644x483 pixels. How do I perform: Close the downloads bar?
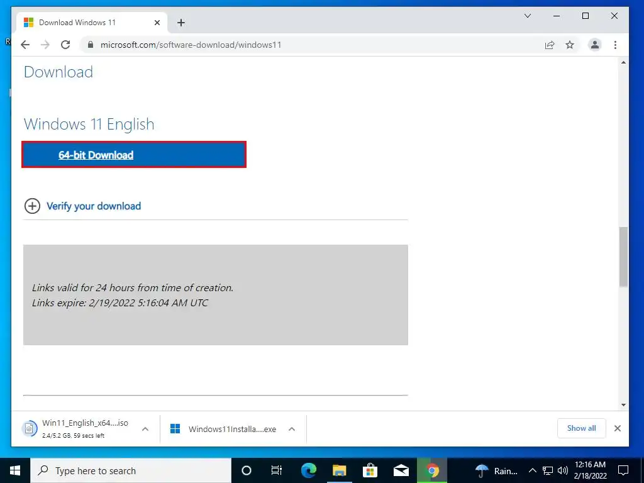tap(618, 428)
